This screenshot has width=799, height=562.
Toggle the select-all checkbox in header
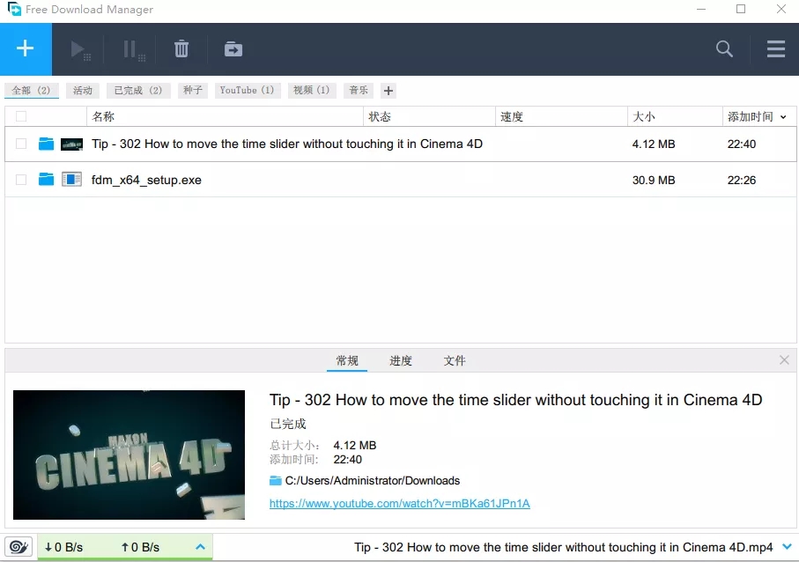[21, 116]
